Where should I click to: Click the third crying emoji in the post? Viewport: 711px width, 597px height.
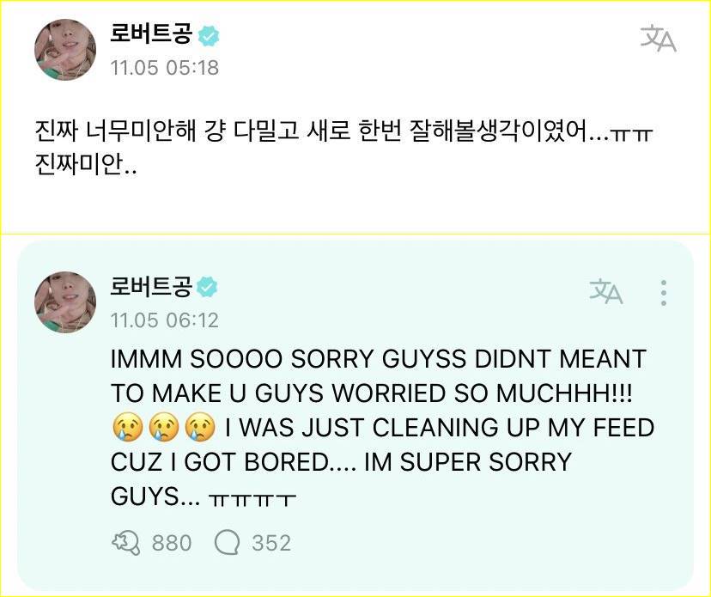click(x=200, y=428)
